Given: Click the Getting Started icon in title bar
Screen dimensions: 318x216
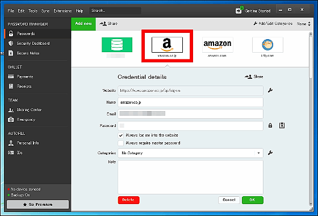Looking at the screenshot, I should (239, 11).
